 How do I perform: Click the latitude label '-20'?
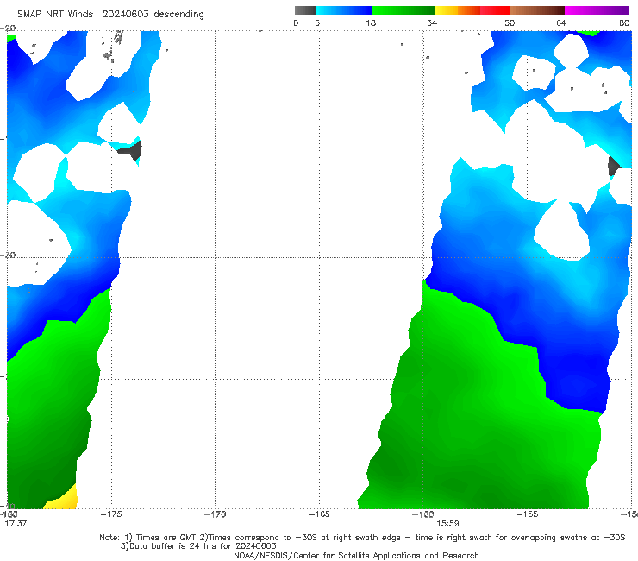pyautogui.click(x=8, y=28)
